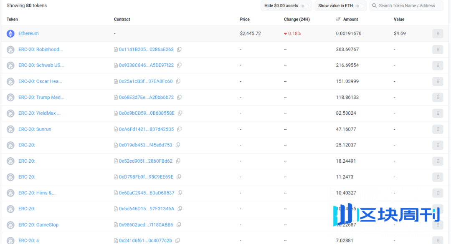This screenshot has height=244, width=451.
Task: Click the Sunrun token placeholder icon
Action: pyautogui.click(x=10, y=129)
